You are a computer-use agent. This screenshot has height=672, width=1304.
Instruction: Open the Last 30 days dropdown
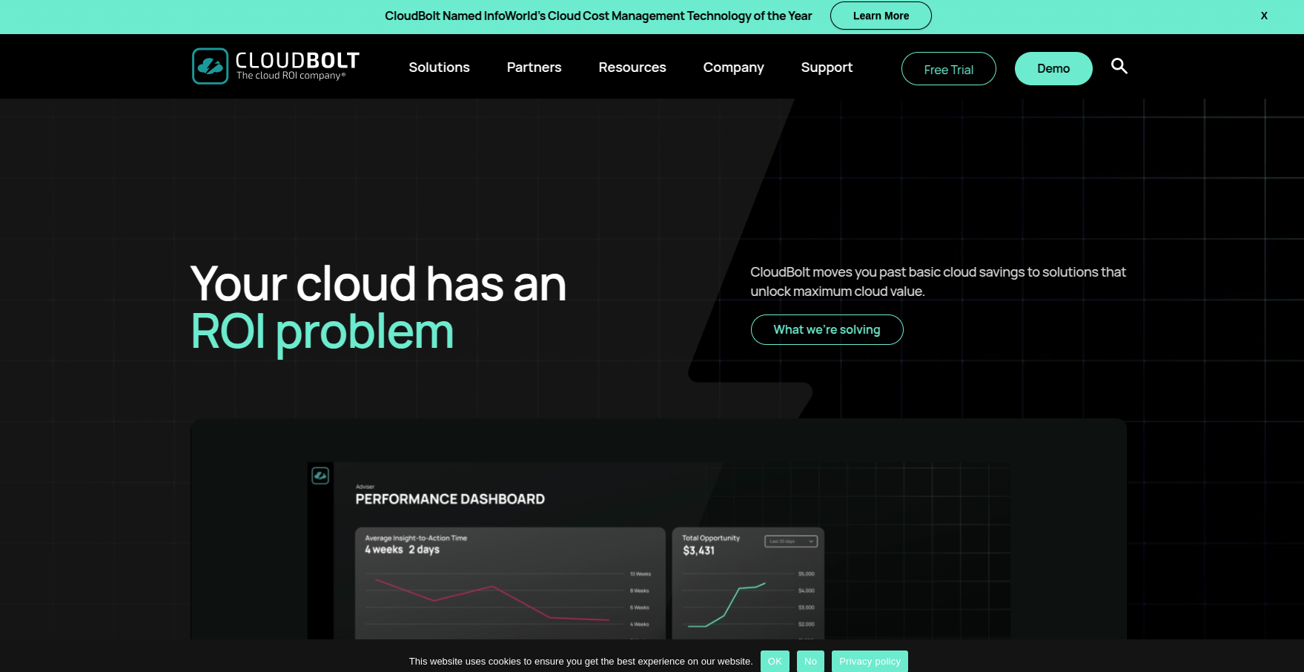coord(791,541)
